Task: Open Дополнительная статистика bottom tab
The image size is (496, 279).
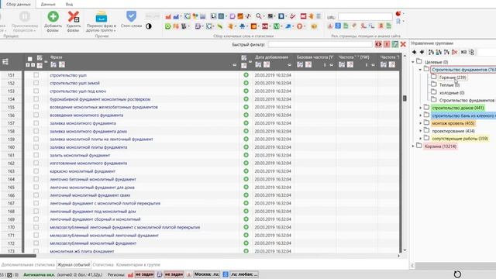Action: [28, 264]
